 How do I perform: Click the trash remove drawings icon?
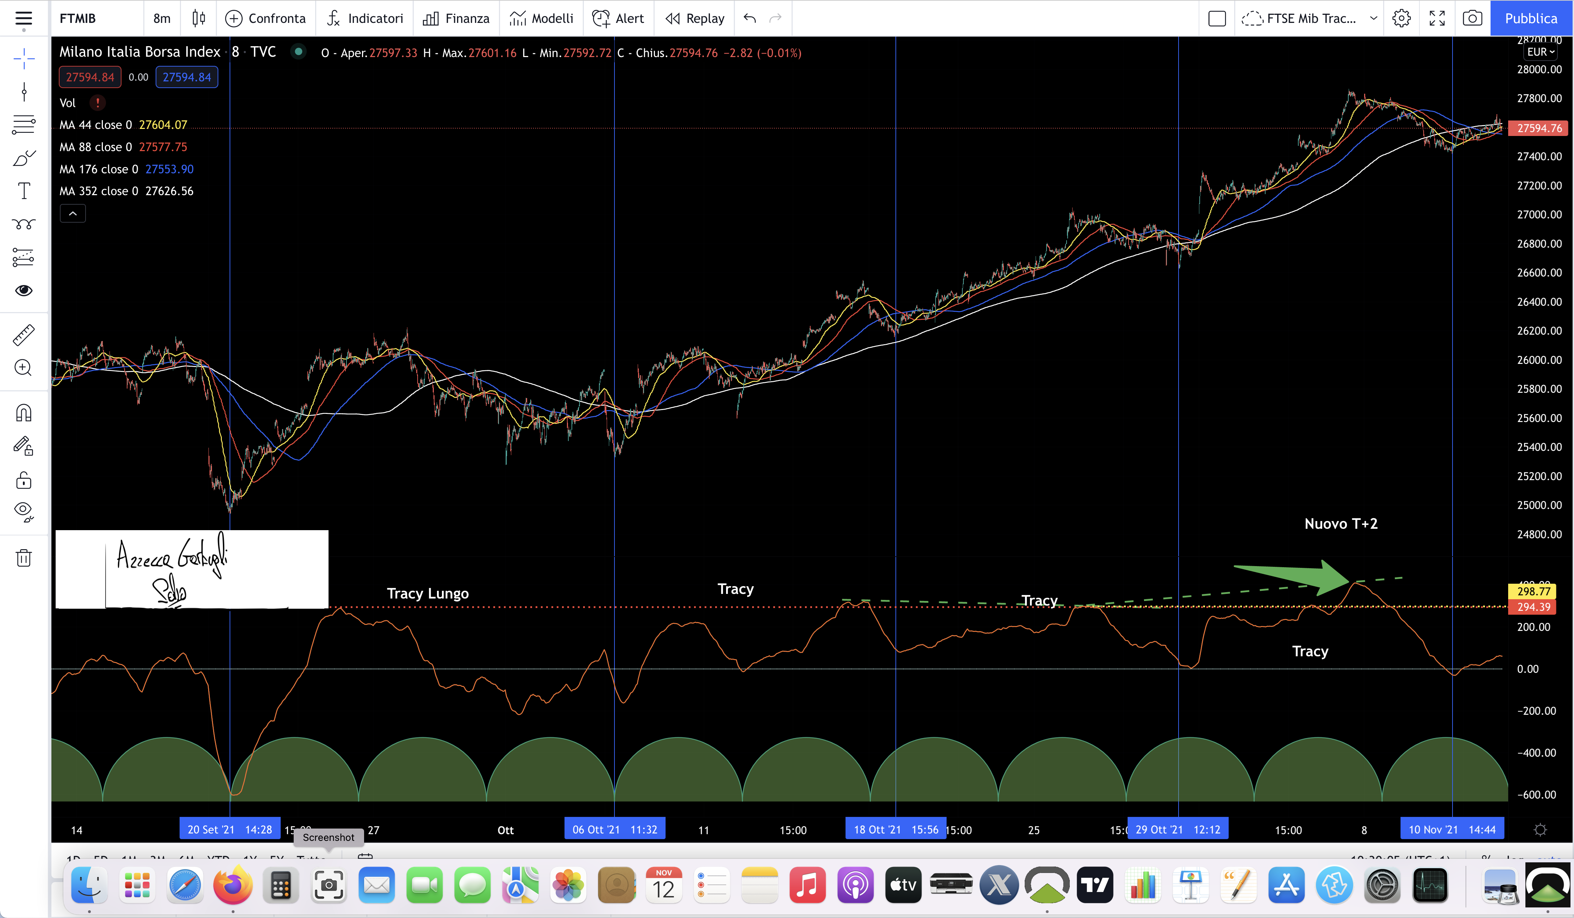(24, 558)
